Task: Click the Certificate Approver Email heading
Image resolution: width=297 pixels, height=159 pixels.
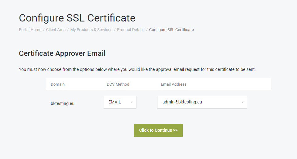Action: pos(62,53)
